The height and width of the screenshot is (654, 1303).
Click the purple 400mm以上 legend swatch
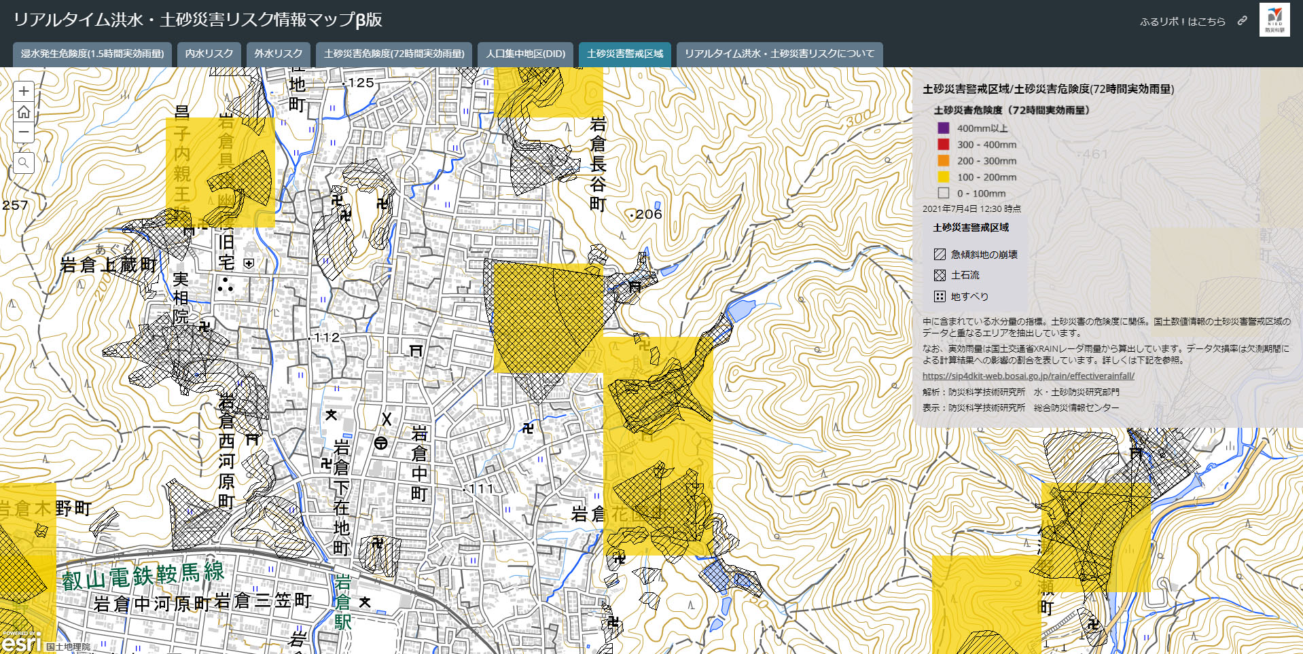click(x=943, y=128)
